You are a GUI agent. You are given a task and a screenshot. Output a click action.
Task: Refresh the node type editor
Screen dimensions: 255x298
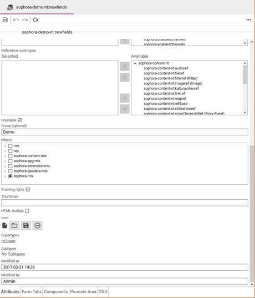[35, 20]
